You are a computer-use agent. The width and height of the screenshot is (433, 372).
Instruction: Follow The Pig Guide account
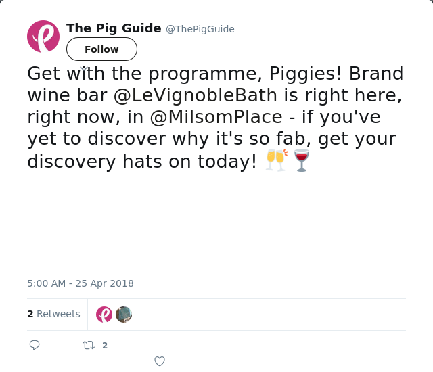pos(101,49)
